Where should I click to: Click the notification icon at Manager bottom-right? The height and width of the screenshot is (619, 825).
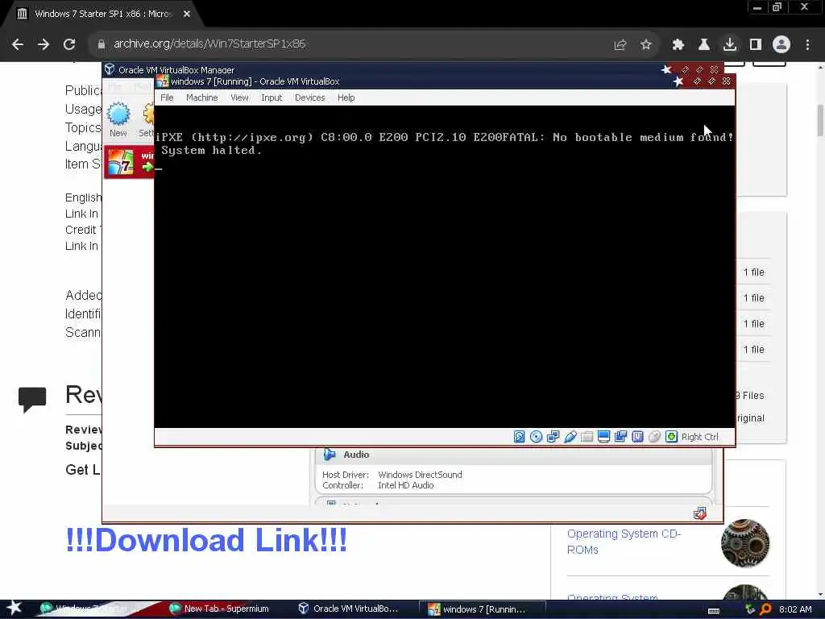click(x=700, y=513)
